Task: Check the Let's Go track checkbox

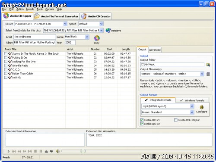Action: coord(6,78)
